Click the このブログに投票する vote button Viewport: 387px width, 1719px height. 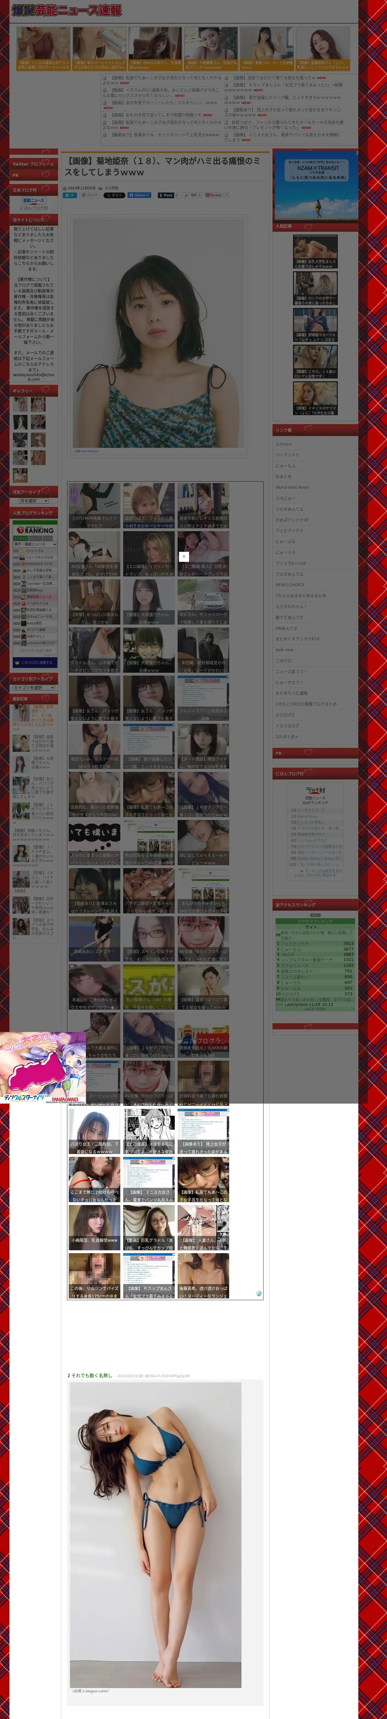[35, 663]
